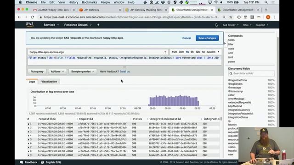
Task: Click the pin shortcut icon in AWS header
Action: pos(98,25)
